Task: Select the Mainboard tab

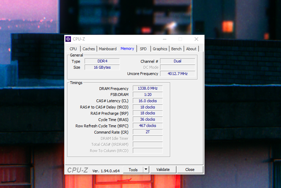Action: (x=108, y=49)
